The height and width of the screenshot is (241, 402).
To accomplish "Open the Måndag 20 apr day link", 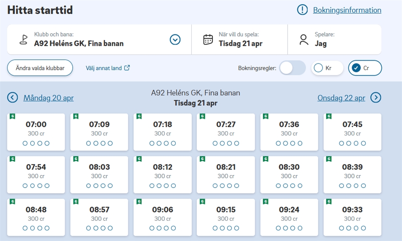I will [48, 98].
